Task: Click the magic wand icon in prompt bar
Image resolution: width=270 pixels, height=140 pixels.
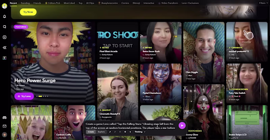Action: tap(115, 132)
